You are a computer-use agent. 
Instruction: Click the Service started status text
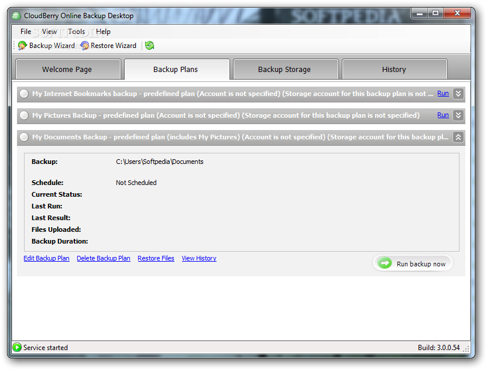[45, 348]
